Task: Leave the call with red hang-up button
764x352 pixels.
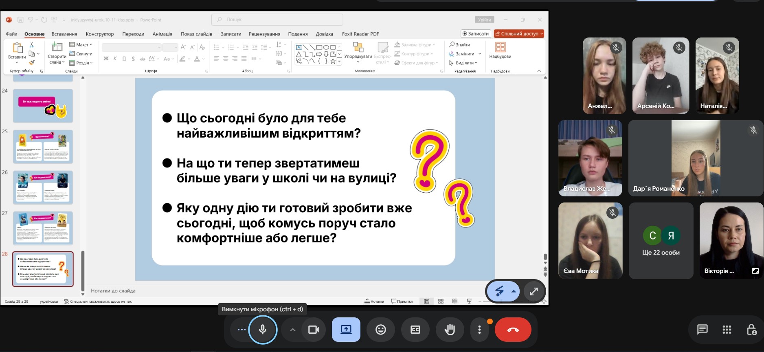Action: [x=513, y=330]
